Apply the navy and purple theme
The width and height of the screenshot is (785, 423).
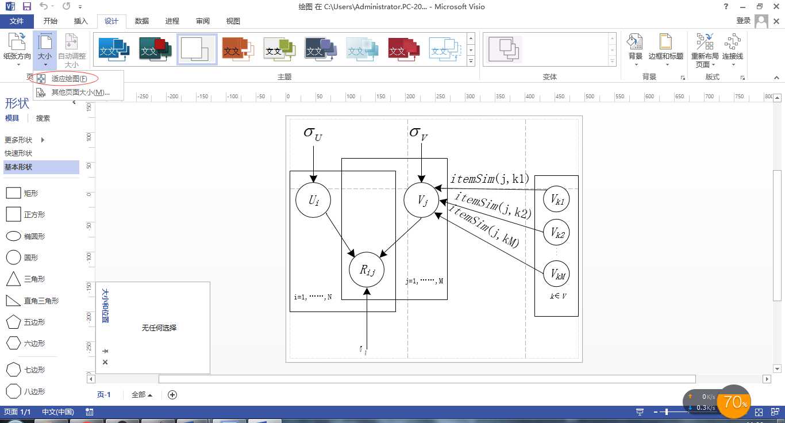coord(321,49)
